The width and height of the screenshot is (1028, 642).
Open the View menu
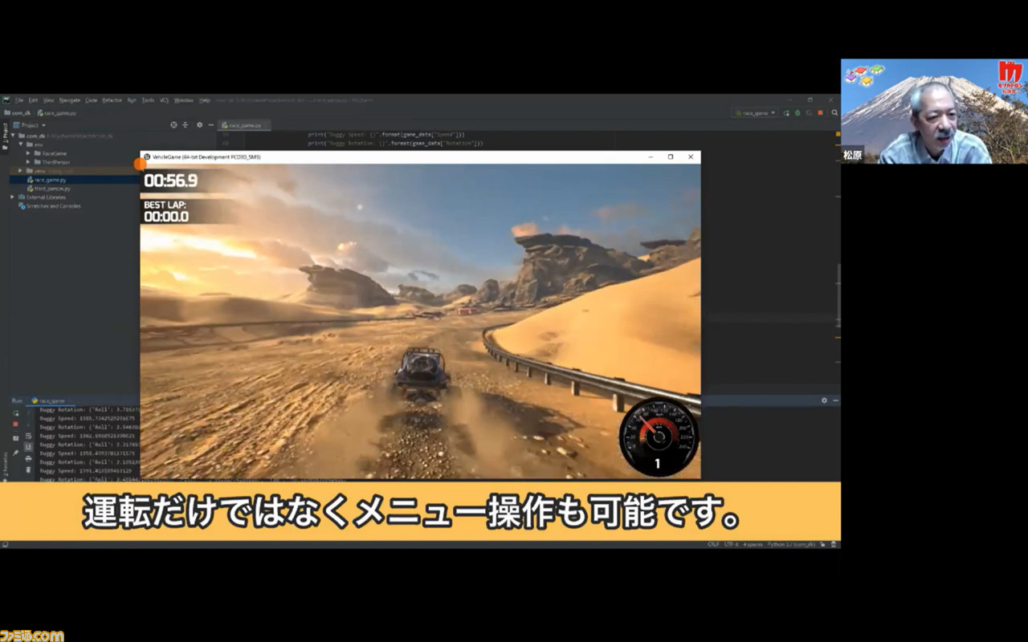[x=48, y=100]
